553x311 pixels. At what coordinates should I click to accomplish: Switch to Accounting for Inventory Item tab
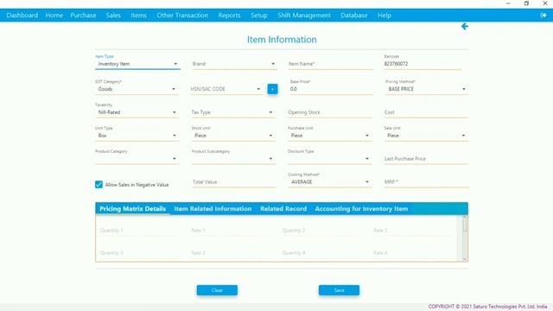pyautogui.click(x=361, y=209)
